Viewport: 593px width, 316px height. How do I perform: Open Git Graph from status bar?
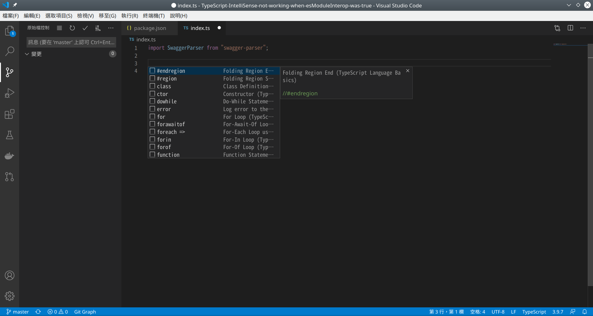tap(85, 312)
